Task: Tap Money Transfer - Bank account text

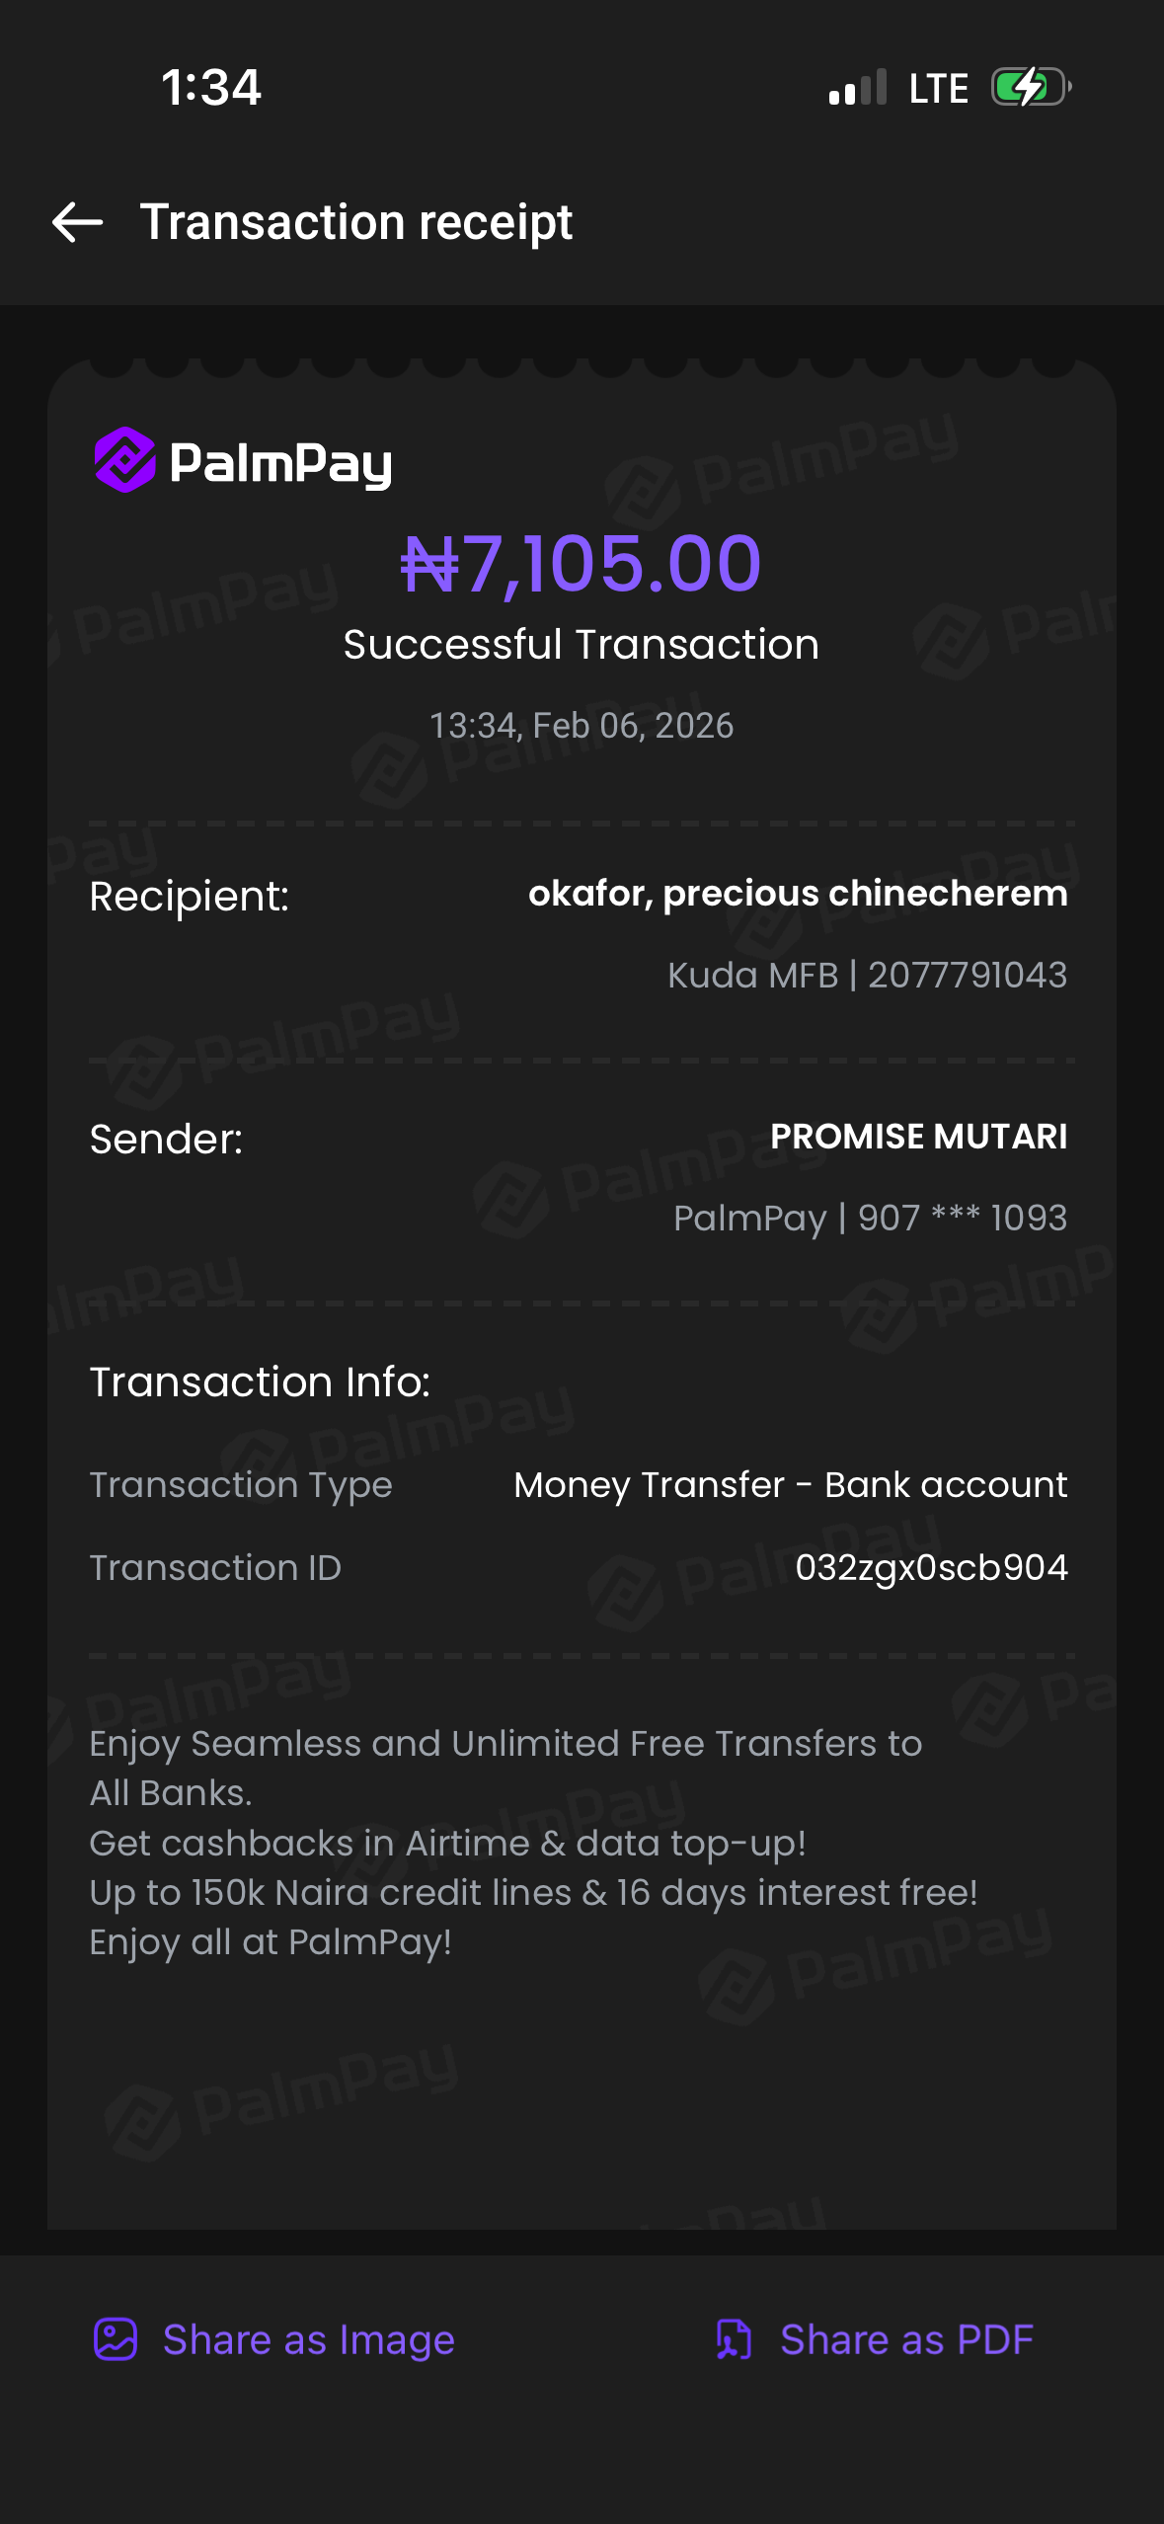Action: click(790, 1485)
